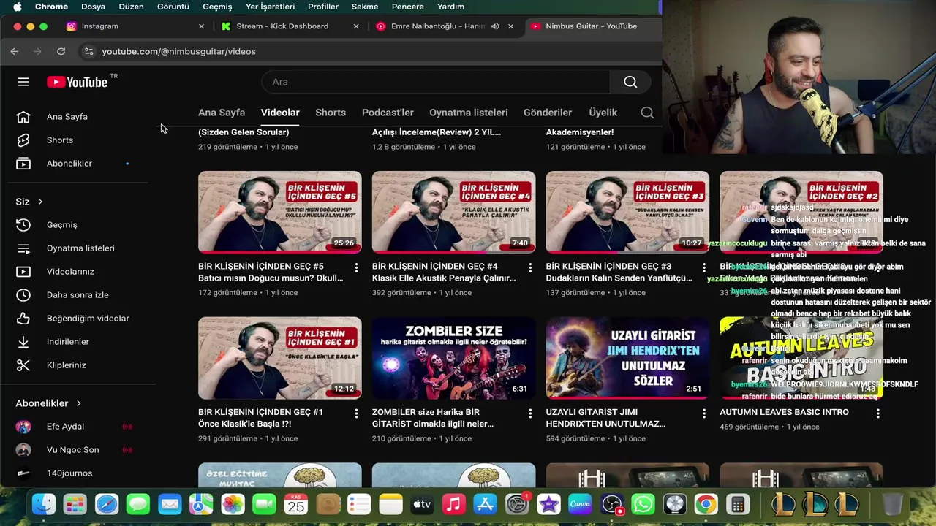
Task: Open the Gönderiler tab
Action: [548, 113]
